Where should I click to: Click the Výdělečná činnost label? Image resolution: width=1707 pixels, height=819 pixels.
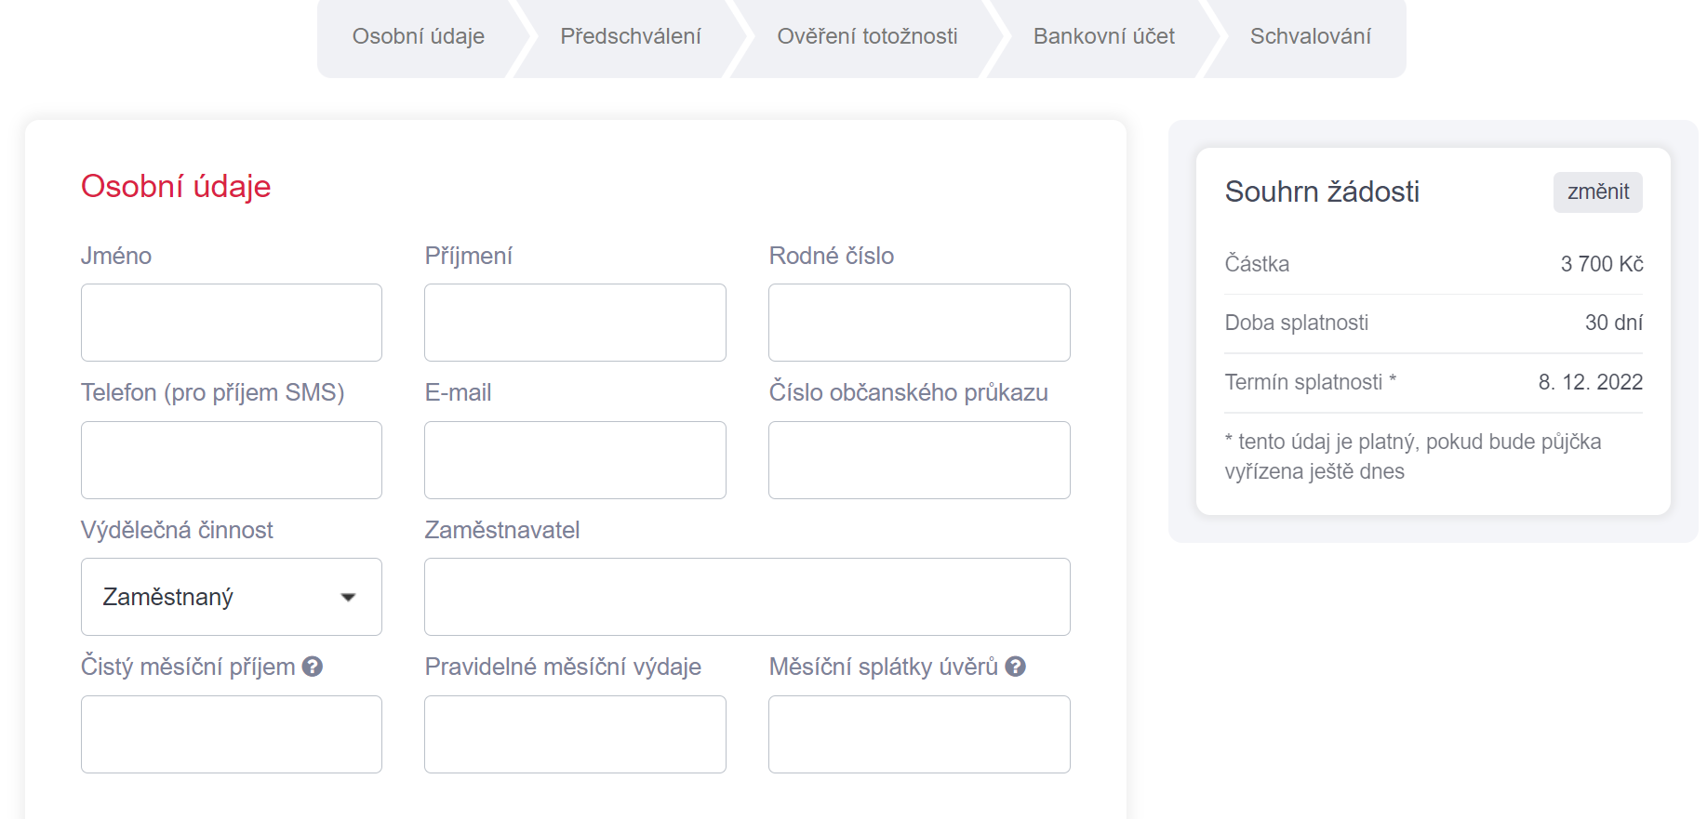pos(177,530)
